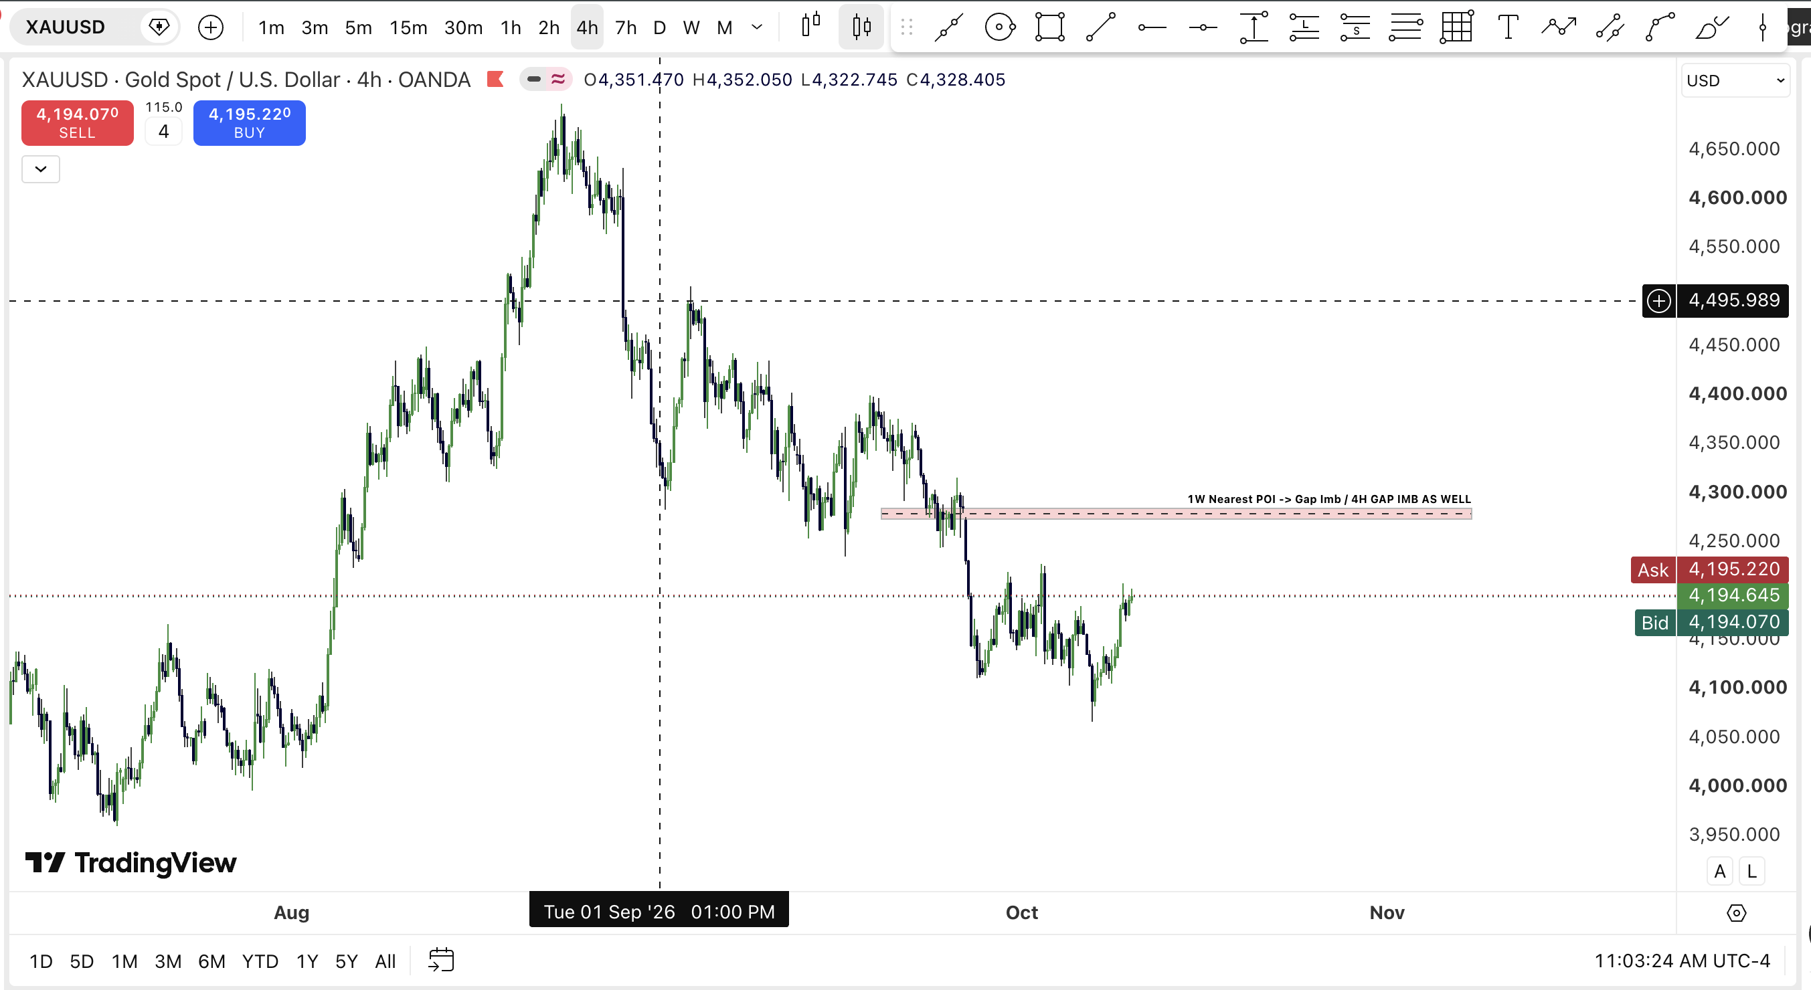Click the add symbol plus icon
Screen dimensions: 1811x990
[210, 27]
